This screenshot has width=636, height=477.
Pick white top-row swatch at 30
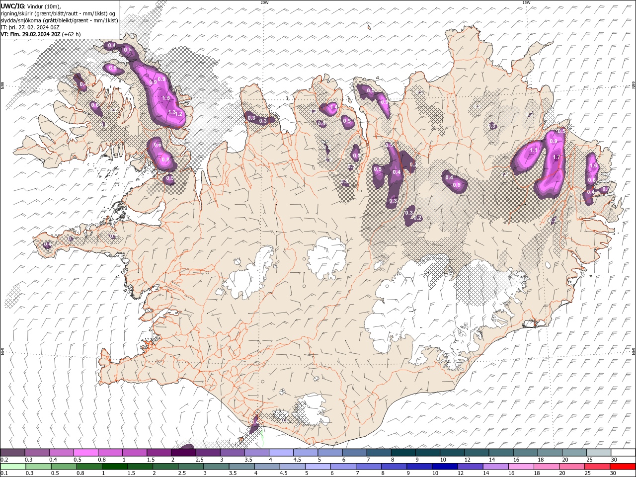(x=623, y=453)
